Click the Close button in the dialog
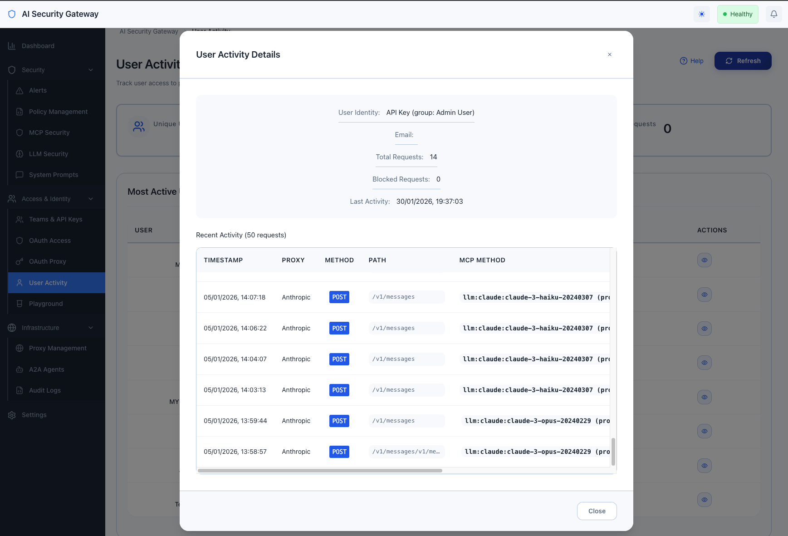Screen dimensions: 788x536 [596, 511]
